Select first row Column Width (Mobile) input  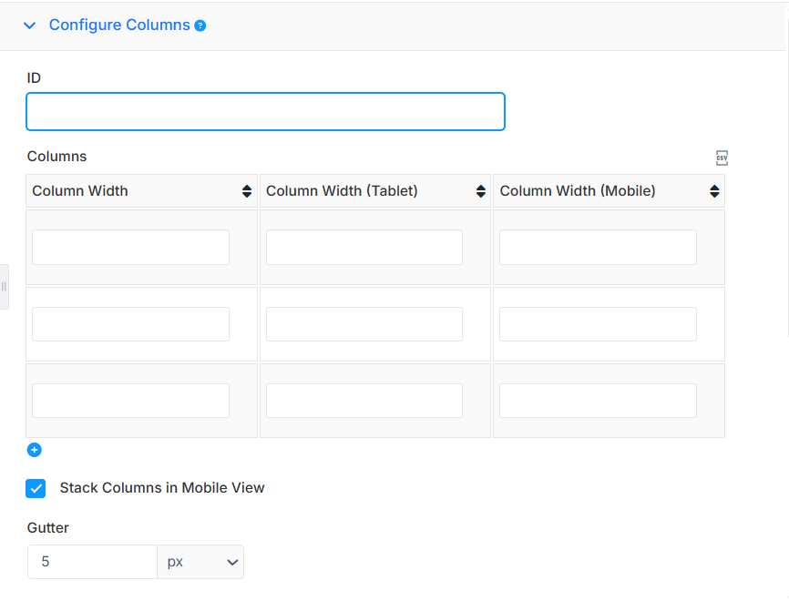coord(598,248)
